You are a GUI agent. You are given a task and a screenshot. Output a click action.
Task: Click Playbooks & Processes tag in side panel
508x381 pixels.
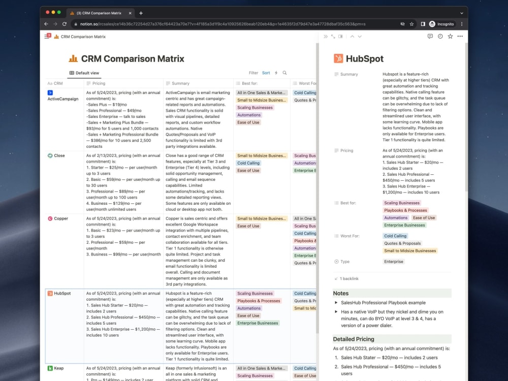tap(405, 210)
